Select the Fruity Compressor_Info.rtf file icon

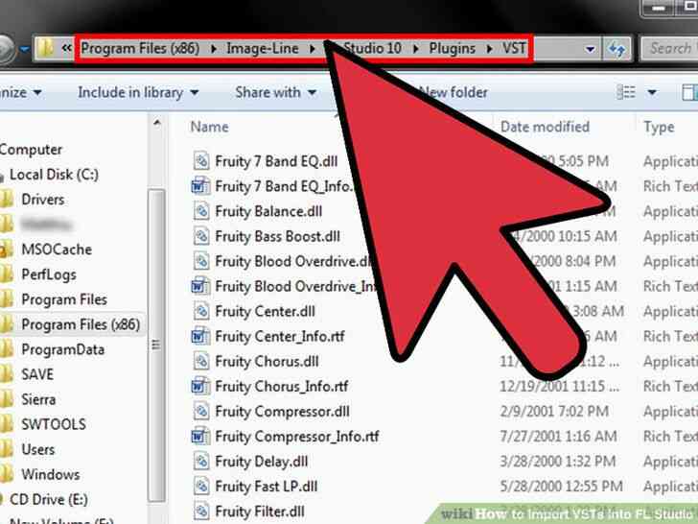[x=200, y=436]
